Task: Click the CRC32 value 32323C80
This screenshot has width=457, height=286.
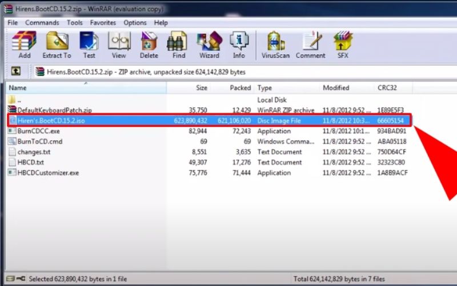Action: tap(391, 162)
